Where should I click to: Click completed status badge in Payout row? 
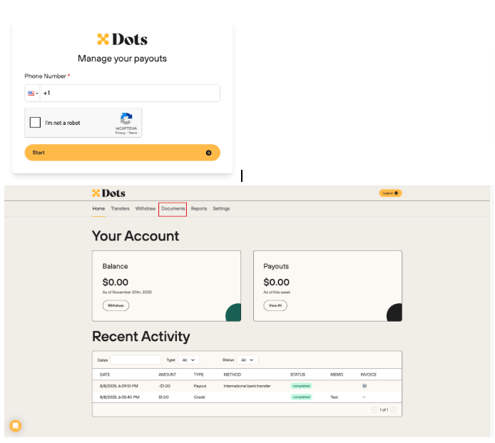point(301,386)
